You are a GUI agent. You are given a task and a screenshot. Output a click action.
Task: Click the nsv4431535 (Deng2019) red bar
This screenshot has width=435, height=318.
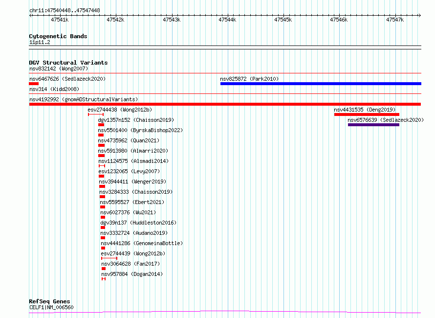[367, 114]
